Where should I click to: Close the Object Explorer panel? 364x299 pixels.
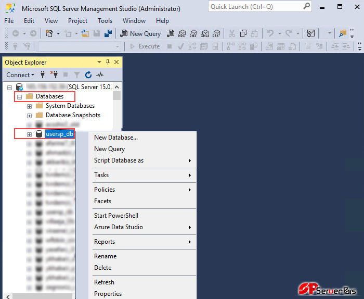[116, 62]
